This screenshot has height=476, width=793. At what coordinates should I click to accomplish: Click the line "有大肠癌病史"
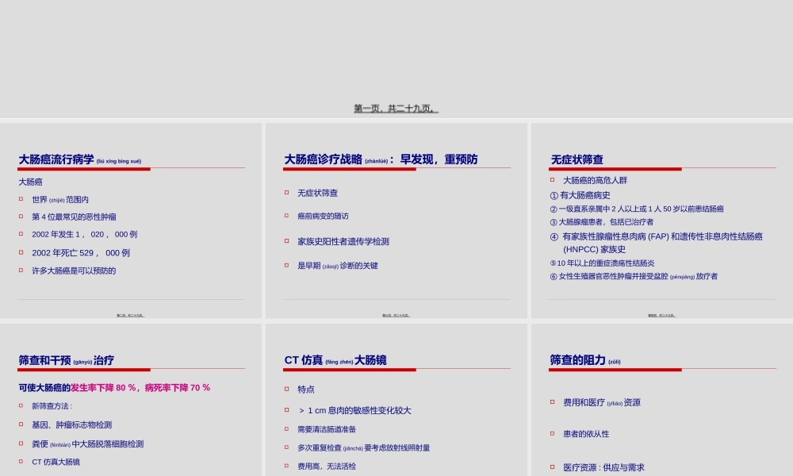(x=583, y=194)
